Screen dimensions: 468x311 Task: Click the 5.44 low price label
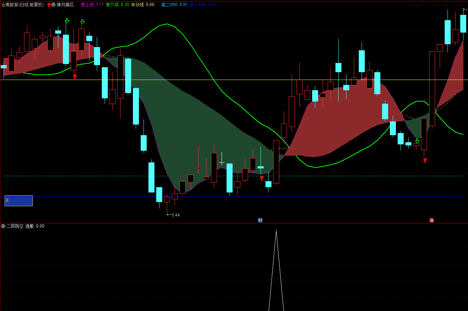coord(175,215)
